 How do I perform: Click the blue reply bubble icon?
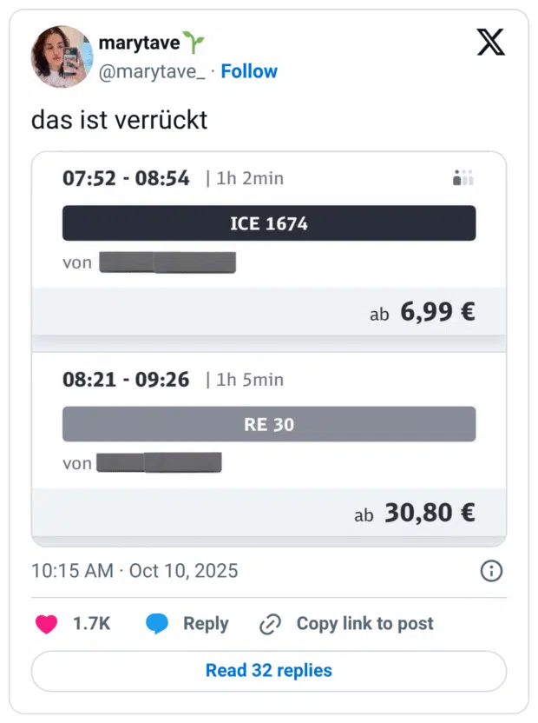(157, 623)
